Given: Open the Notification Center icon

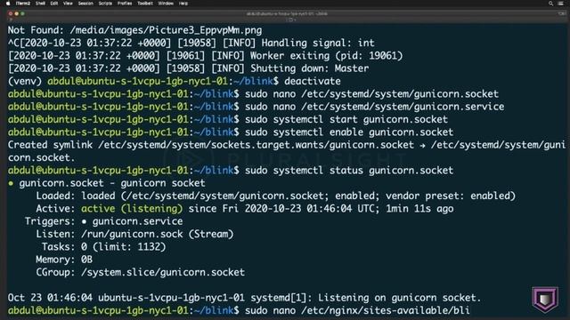Looking at the screenshot, I should click(x=560, y=4).
